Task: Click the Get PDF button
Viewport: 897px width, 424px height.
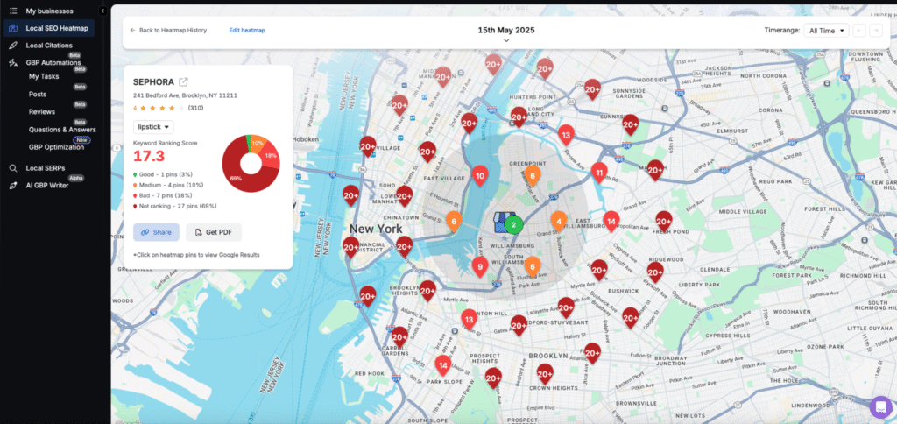Action: pos(214,232)
